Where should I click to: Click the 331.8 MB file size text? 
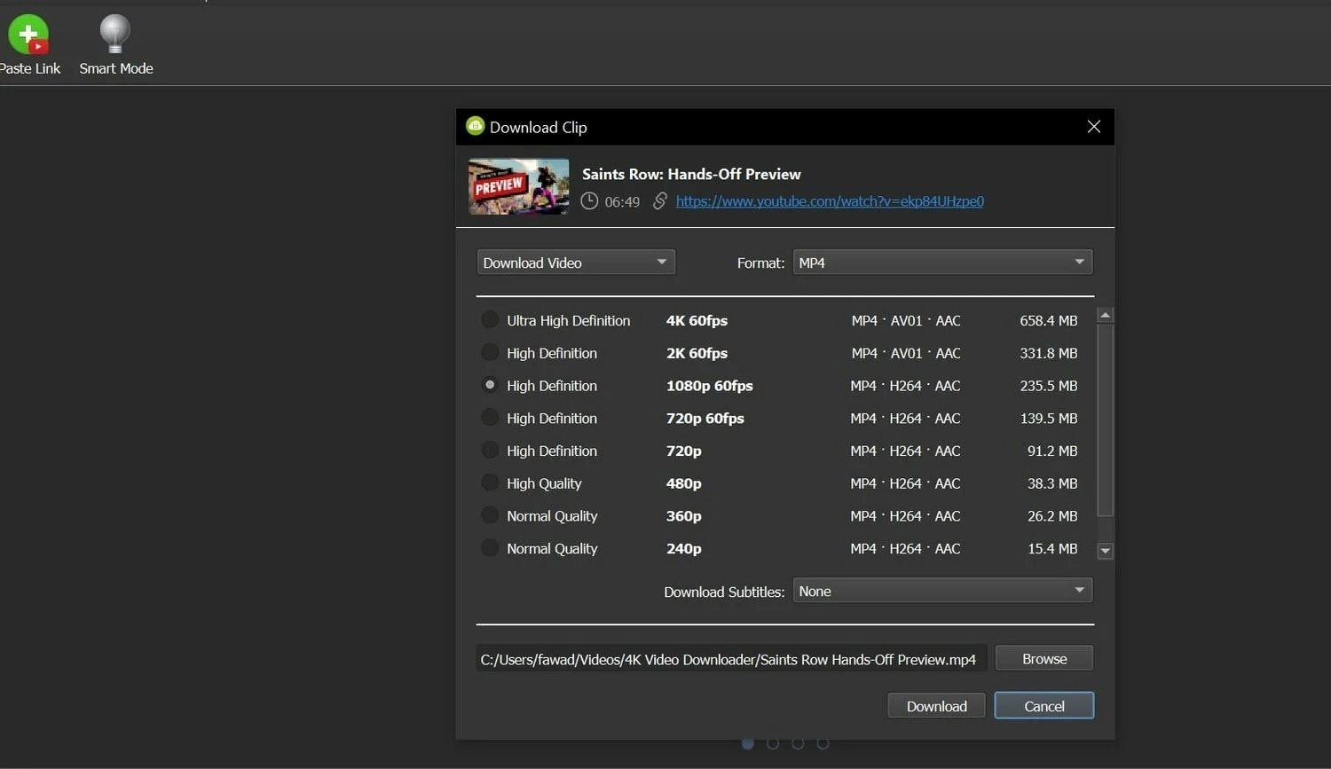[1048, 353]
